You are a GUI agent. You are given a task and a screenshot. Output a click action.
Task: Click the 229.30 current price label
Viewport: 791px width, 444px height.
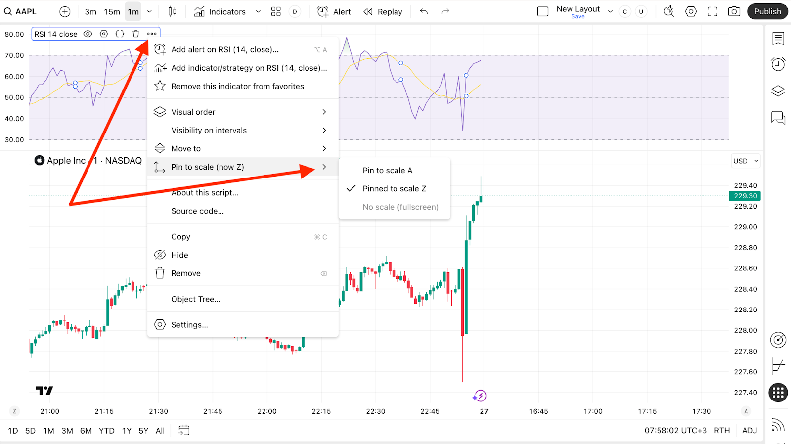[x=745, y=196]
